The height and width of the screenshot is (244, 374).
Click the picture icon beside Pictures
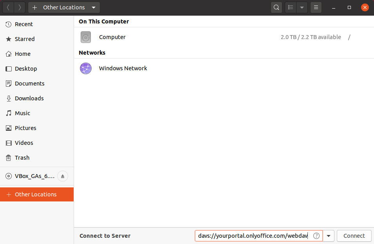tap(9, 128)
